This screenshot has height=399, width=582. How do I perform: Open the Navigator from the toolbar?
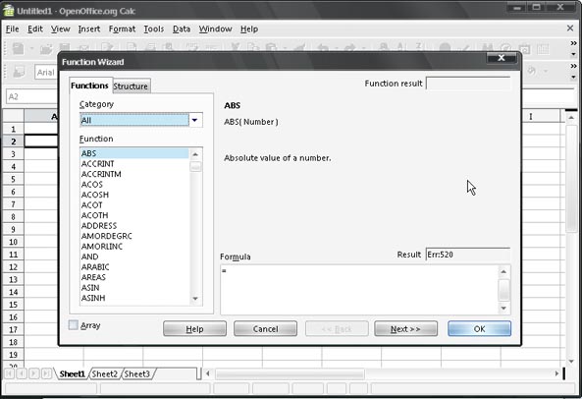(506, 48)
